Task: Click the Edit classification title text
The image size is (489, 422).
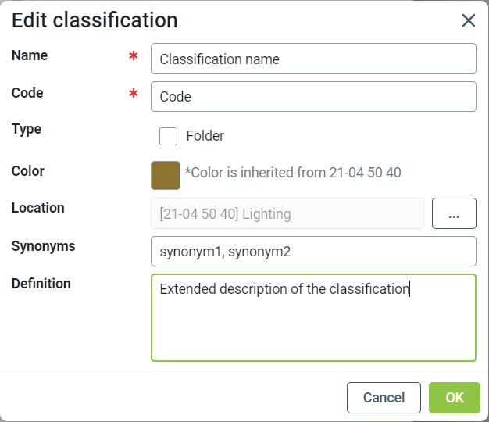Action: 95,20
